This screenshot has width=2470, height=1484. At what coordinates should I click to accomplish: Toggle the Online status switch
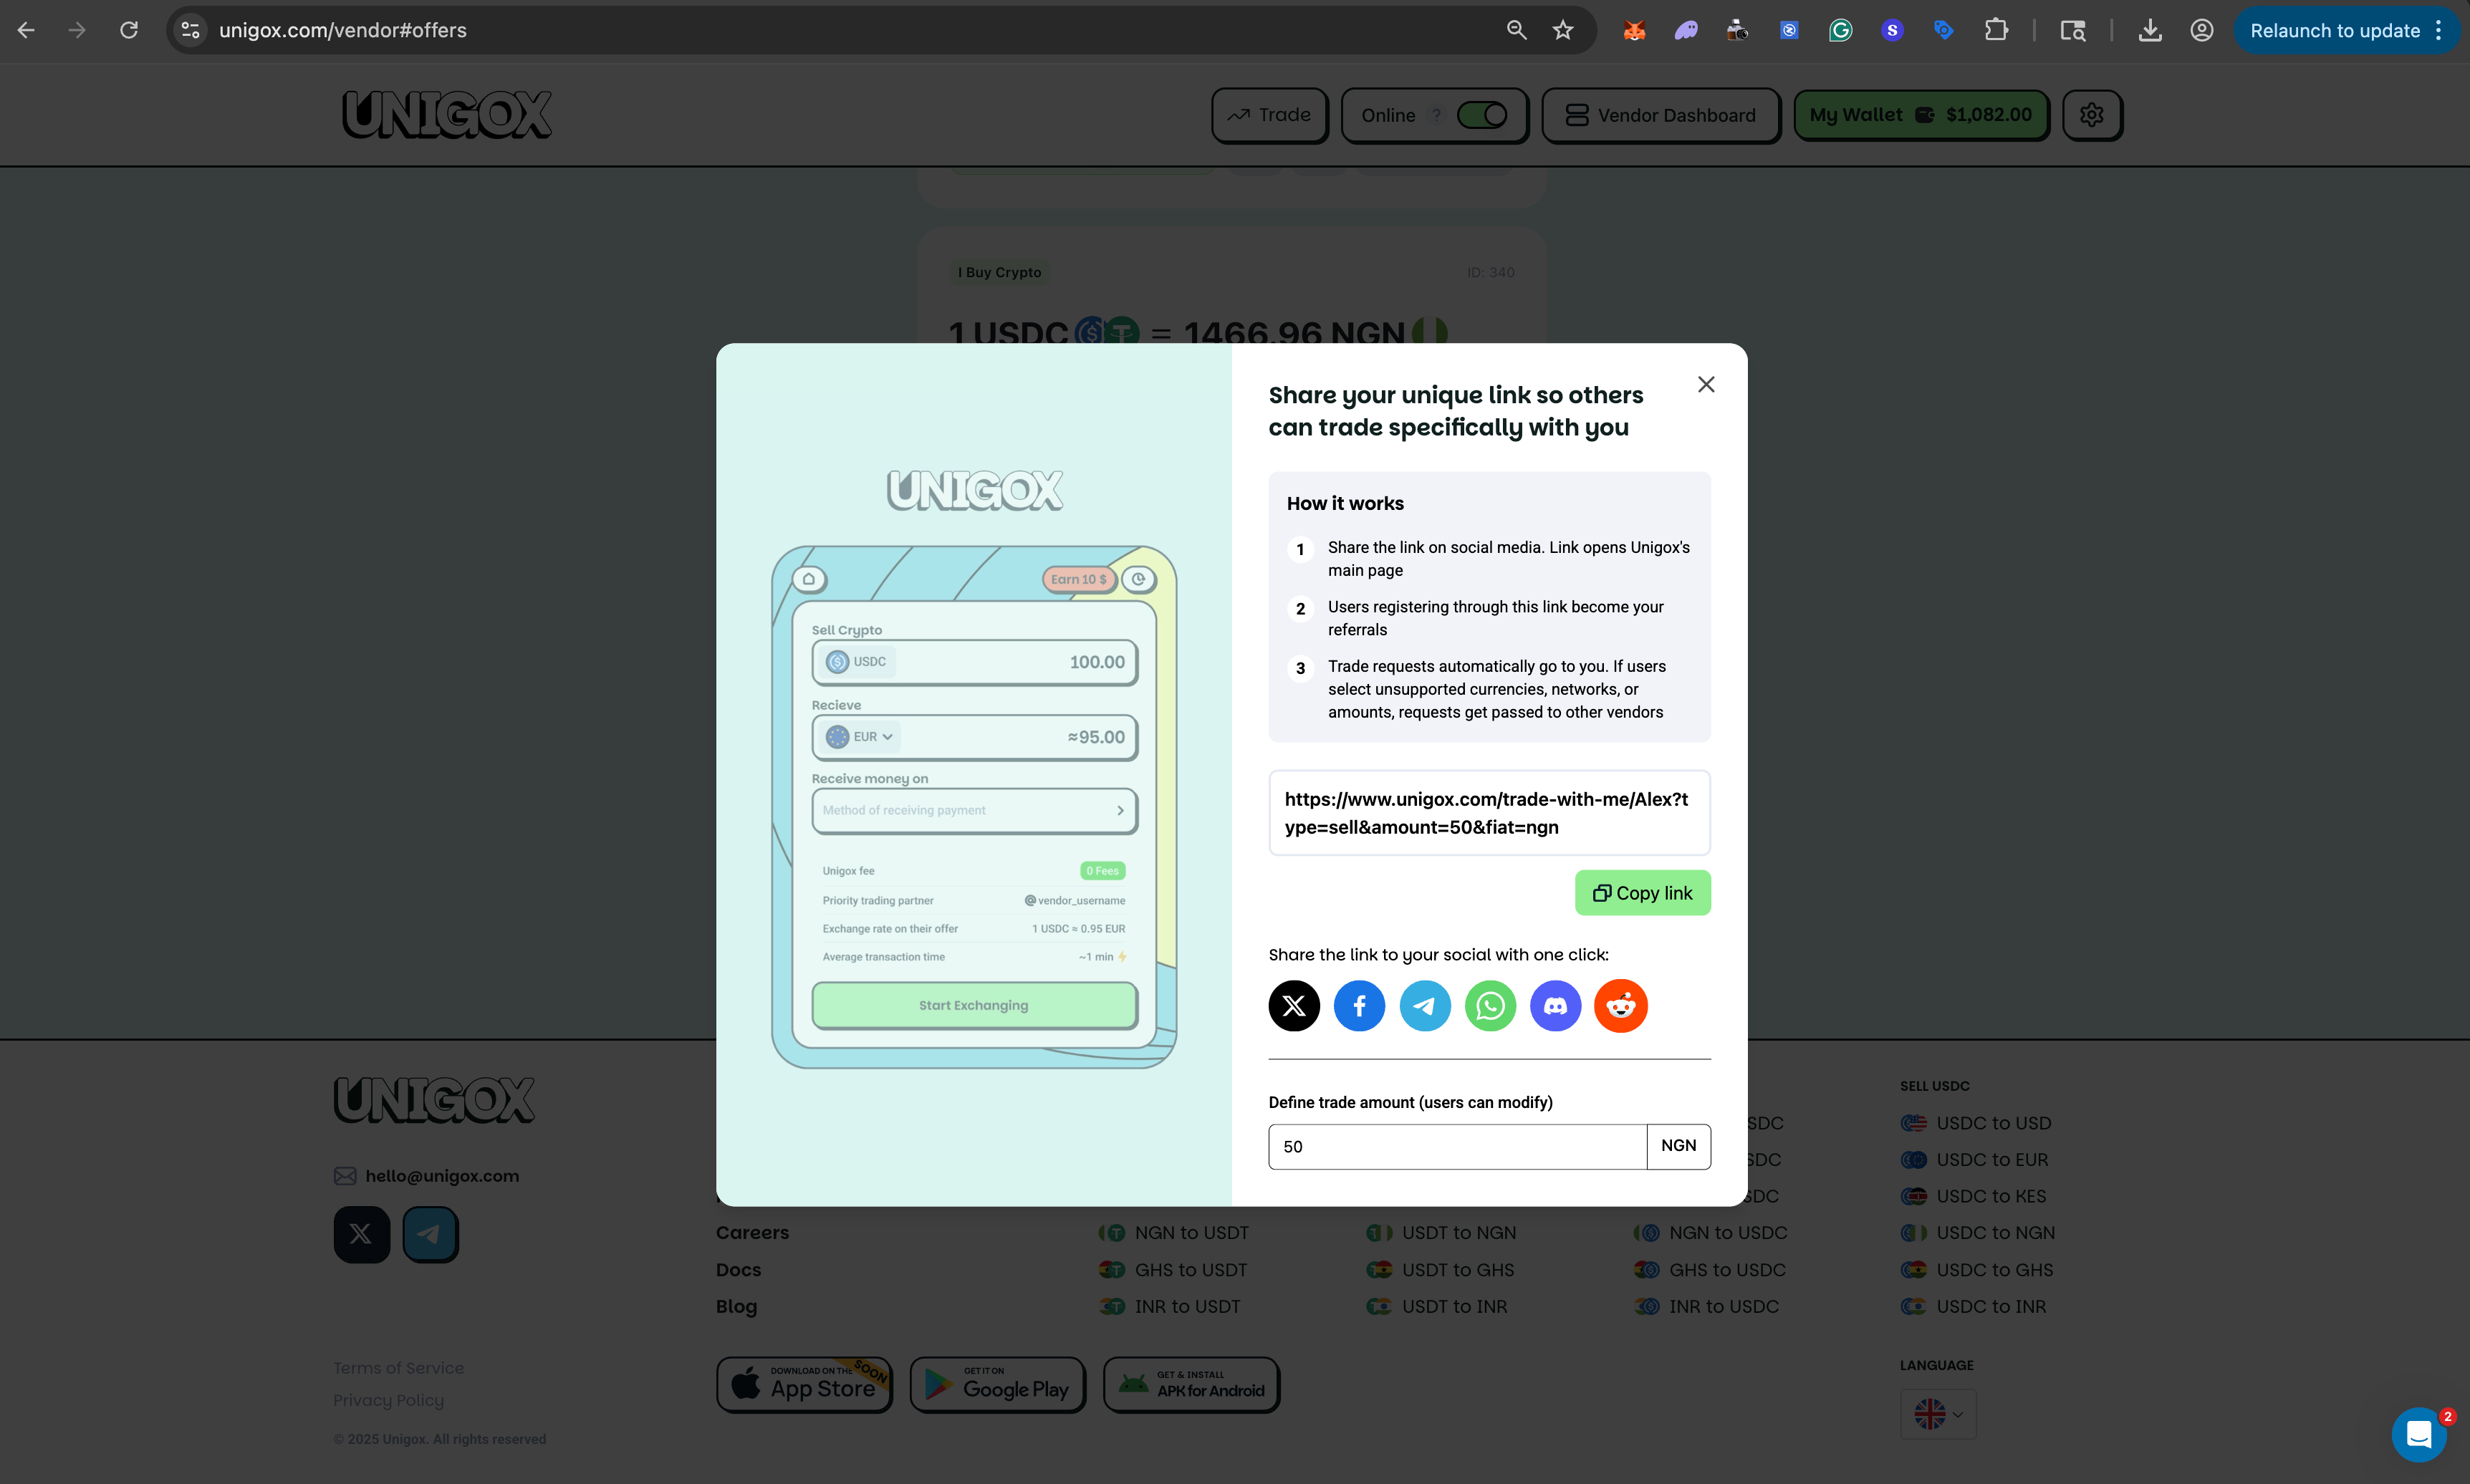[1482, 115]
